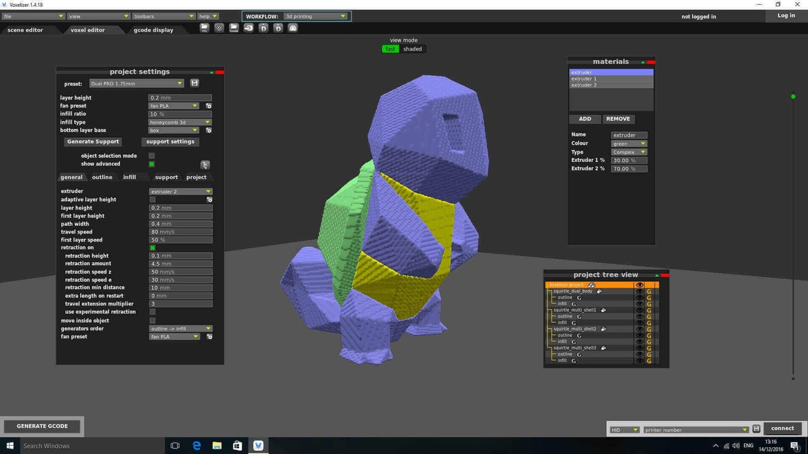Toggle adaptive layer height checkbox
This screenshot has height=454, width=808.
153,200
